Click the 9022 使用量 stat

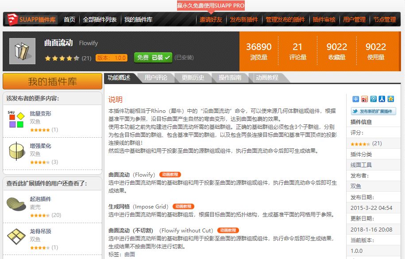pyautogui.click(x=375, y=51)
